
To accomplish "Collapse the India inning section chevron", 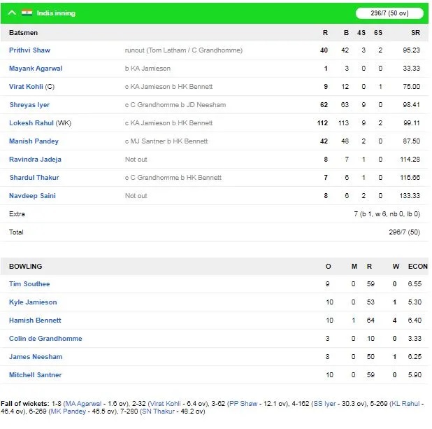I will [12, 13].
